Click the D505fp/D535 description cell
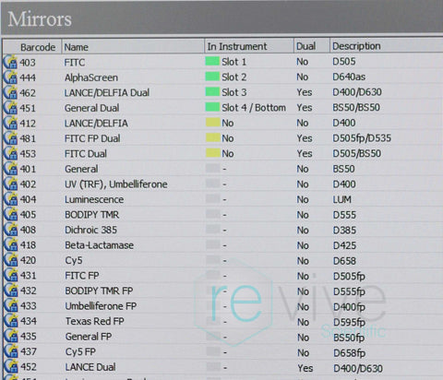Image resolution: width=443 pixels, height=380 pixels. tap(362, 138)
